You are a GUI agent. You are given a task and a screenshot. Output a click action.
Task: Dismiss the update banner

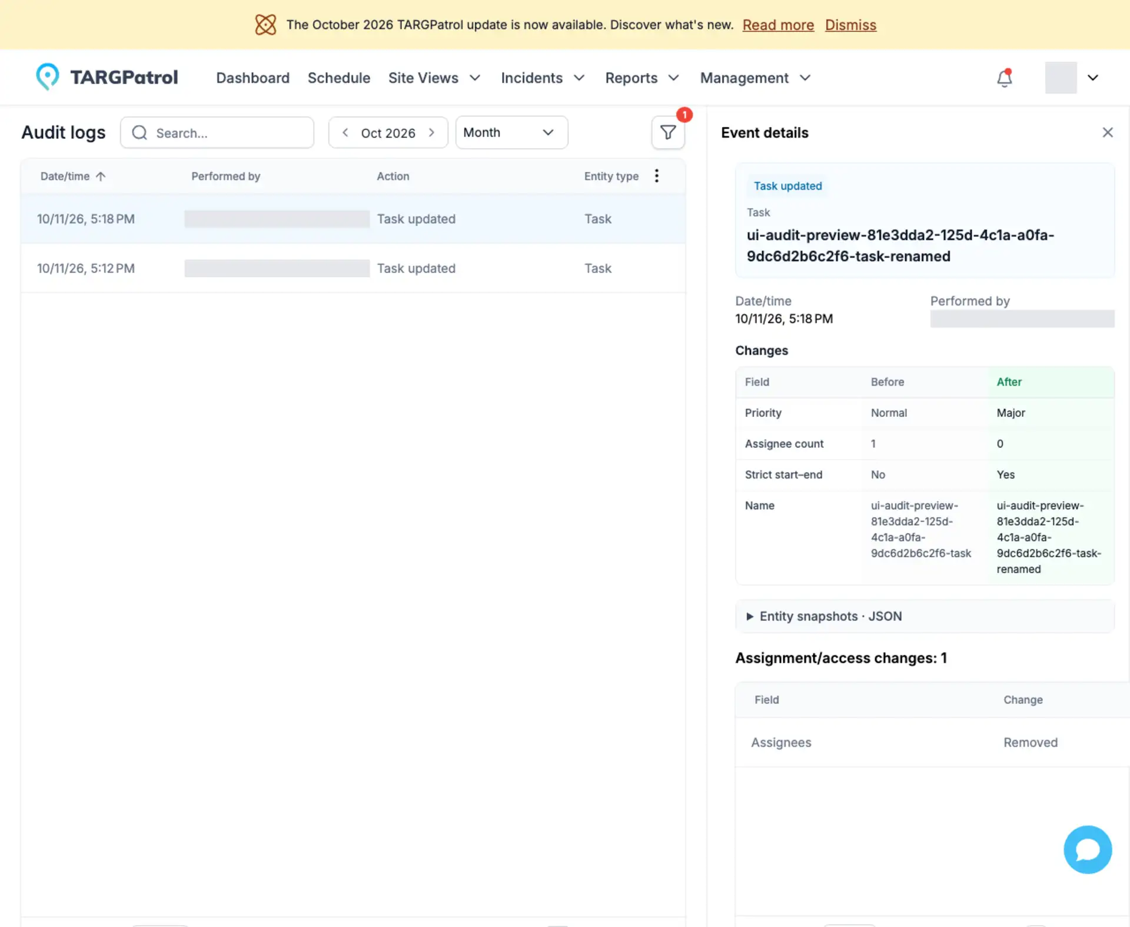pos(850,25)
